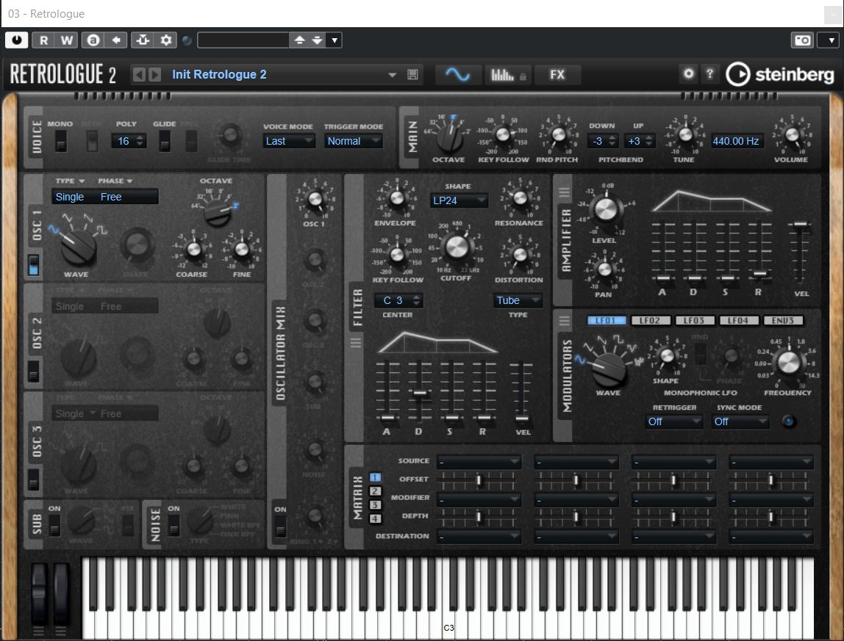Click the 440.00 Hz tuning field
844x641 pixels.
(737, 141)
